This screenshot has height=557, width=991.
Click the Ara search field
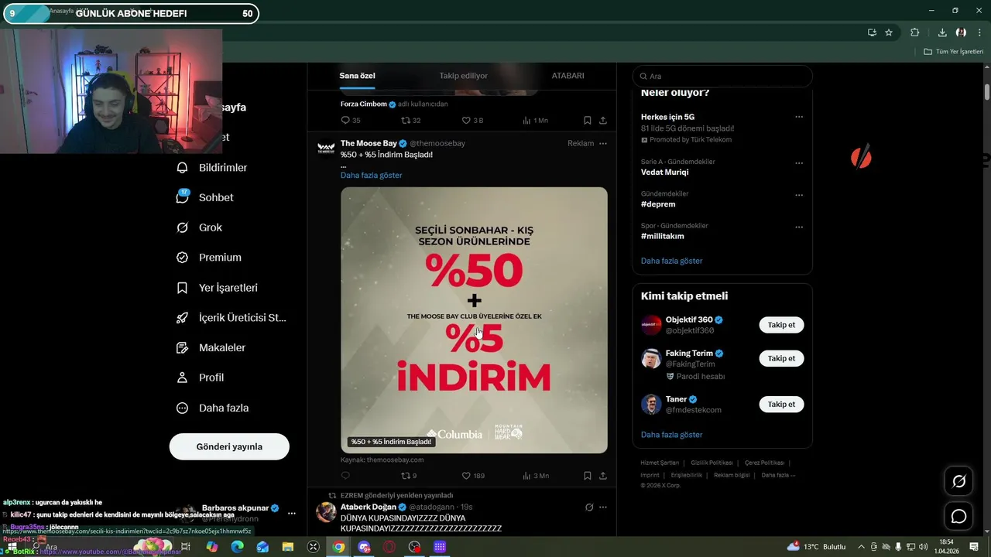point(722,76)
